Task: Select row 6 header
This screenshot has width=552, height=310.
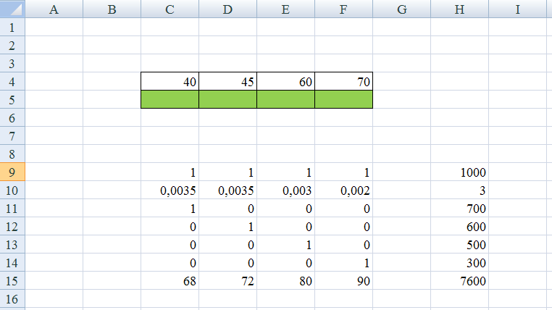Action: click(12, 117)
